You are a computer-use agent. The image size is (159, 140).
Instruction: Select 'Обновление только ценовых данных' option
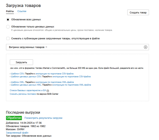[x=8, y=27]
